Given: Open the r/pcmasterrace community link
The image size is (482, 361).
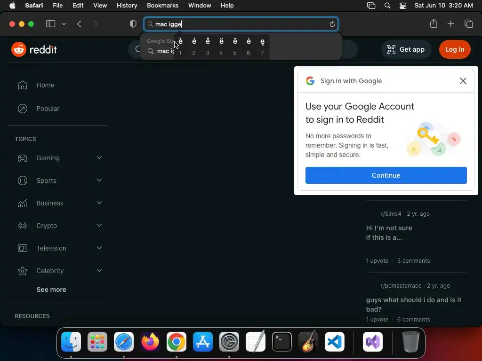Looking at the screenshot, I should [401, 285].
